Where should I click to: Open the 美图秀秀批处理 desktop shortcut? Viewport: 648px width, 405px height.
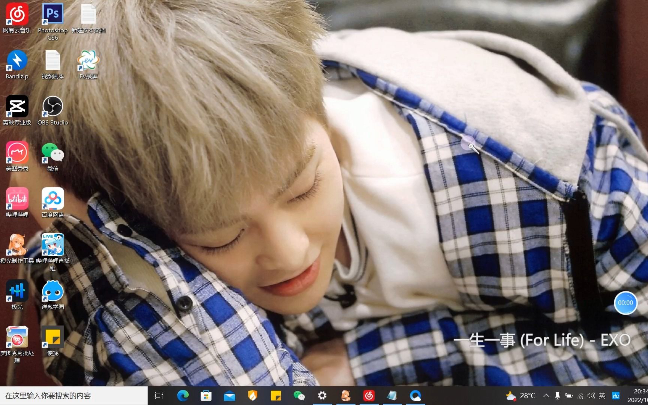coord(17,345)
